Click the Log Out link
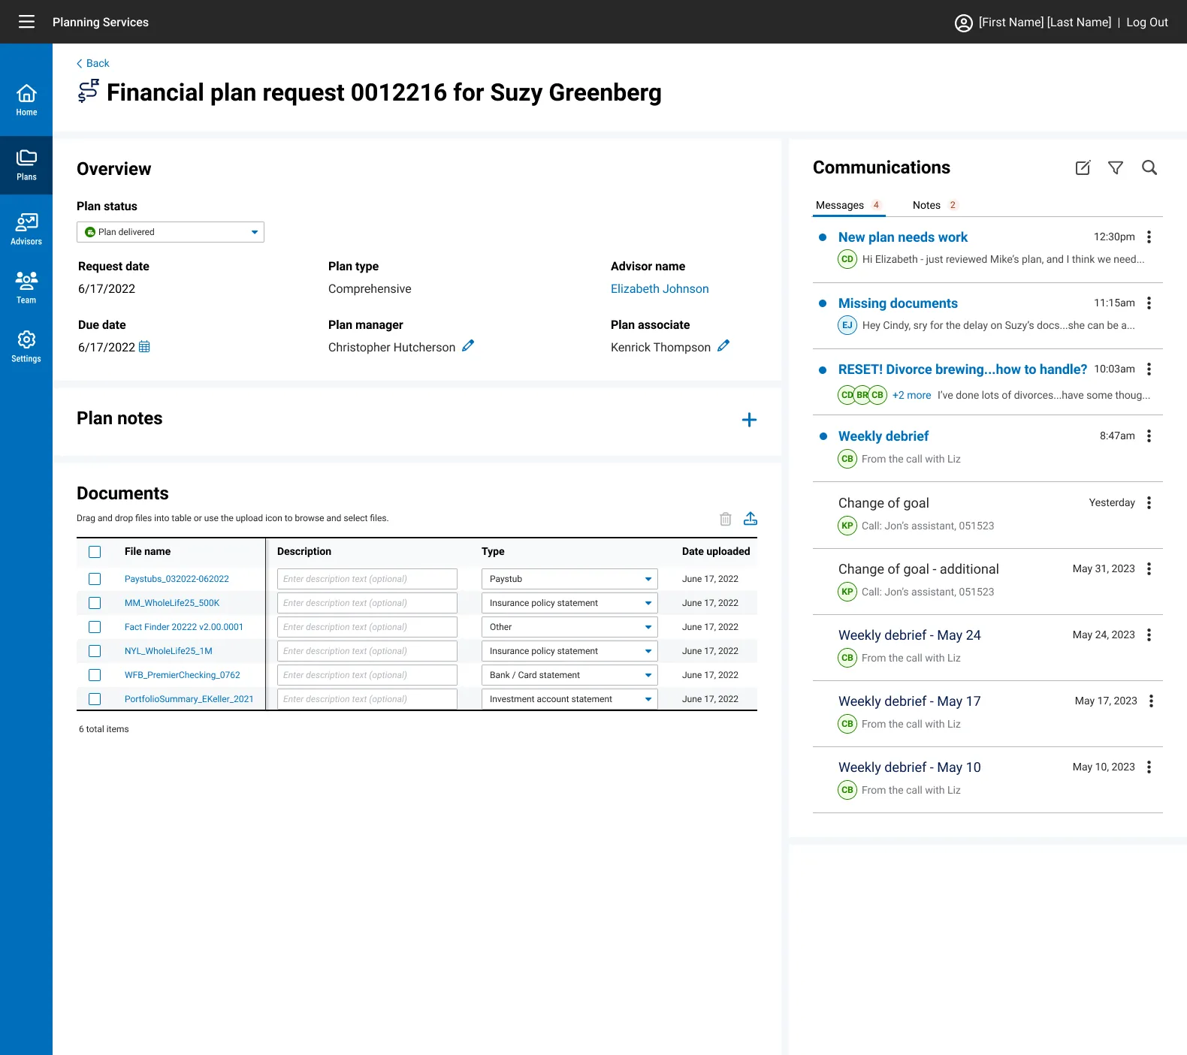 tap(1147, 23)
